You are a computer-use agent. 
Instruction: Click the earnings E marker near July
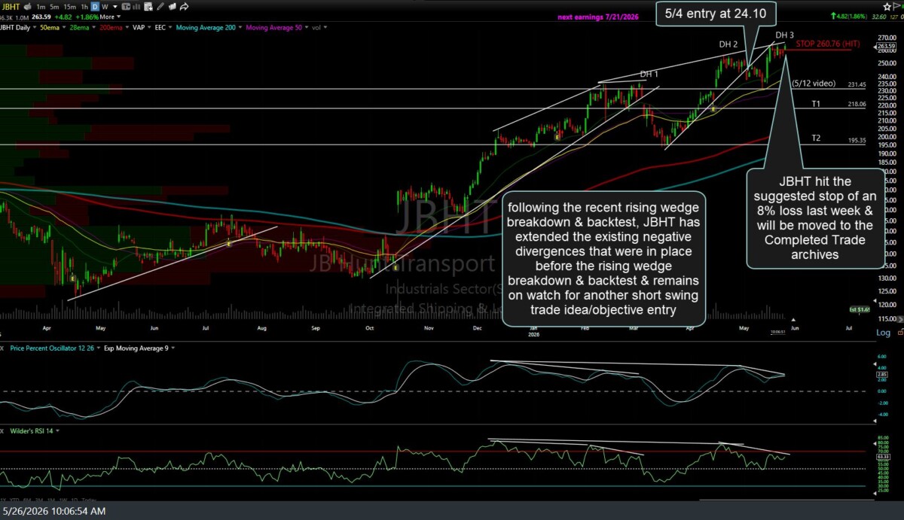click(229, 242)
